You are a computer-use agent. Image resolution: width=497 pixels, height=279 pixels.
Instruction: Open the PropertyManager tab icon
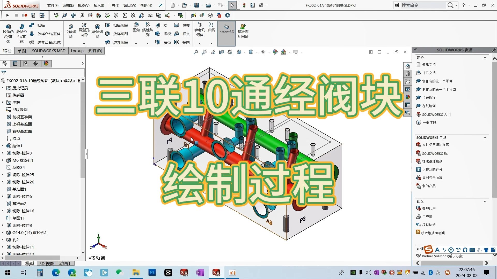pyautogui.click(x=15, y=64)
